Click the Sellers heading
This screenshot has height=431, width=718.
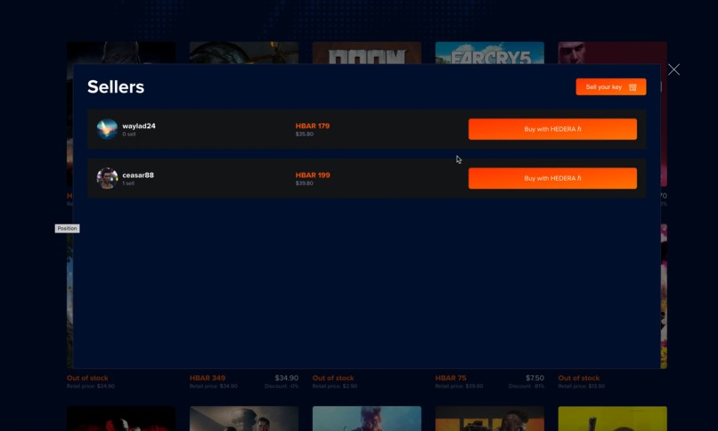coord(116,87)
